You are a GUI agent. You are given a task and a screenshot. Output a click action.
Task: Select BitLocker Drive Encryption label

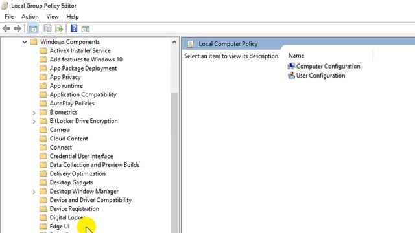pos(84,121)
